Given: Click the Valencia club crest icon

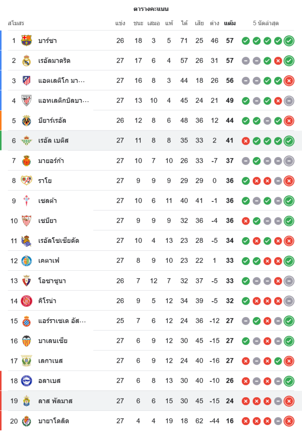Looking at the screenshot, I should point(27,341).
